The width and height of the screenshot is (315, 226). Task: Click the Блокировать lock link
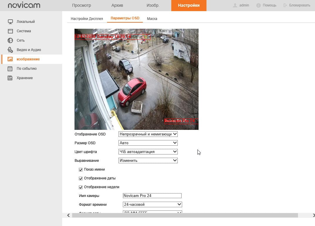(x=299, y=5)
